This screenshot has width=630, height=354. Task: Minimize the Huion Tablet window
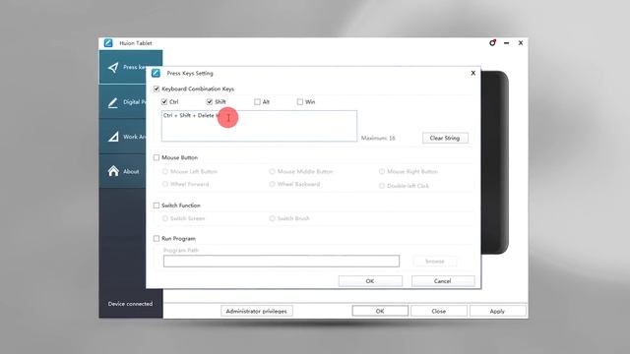pyautogui.click(x=507, y=43)
